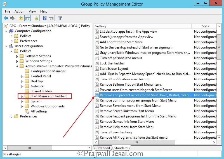224x159 pixels.
Task: Toggle the Show/Hide Console Tree icon
Action: [x=28, y=18]
